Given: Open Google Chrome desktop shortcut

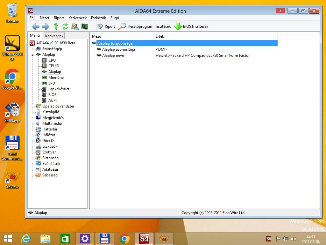Looking at the screenshot, I should tap(12, 79).
